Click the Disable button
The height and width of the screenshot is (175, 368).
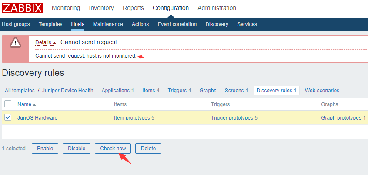tap(77, 149)
